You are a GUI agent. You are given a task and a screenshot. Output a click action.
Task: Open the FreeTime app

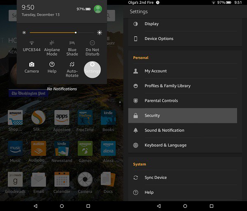point(85,121)
